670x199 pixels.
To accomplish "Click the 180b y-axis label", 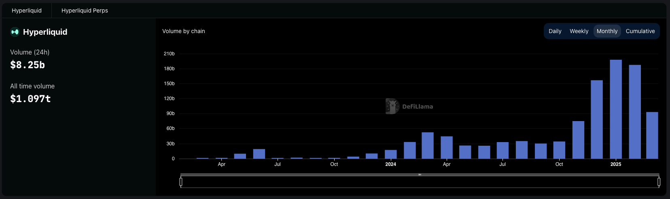I will tap(169, 69).
